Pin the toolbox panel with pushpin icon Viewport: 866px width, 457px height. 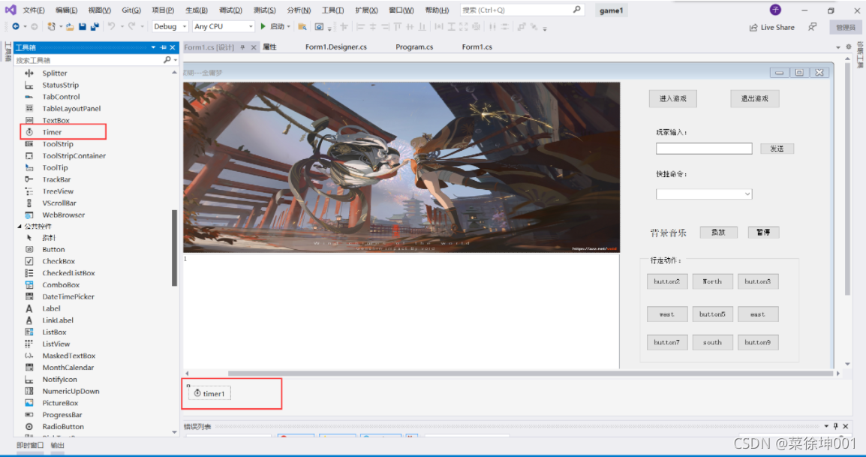[x=164, y=47]
